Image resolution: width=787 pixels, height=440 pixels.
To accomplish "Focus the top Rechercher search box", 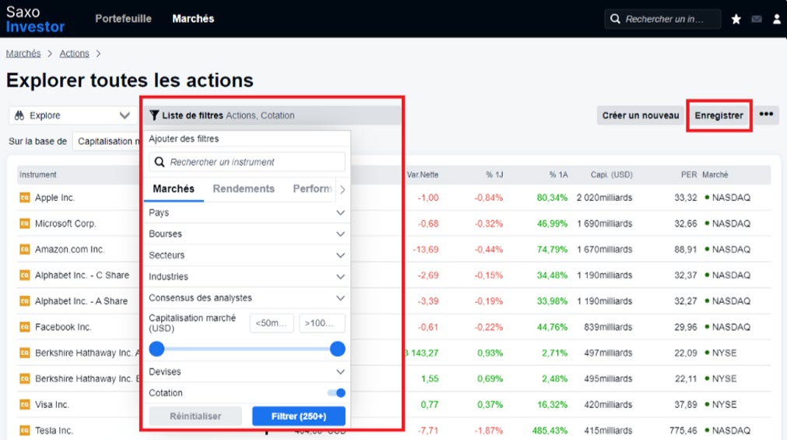I will [662, 19].
